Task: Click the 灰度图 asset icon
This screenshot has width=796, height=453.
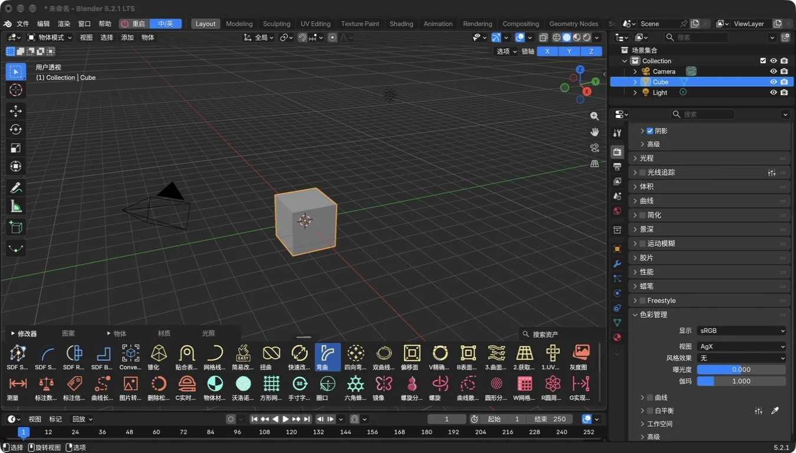Action: [581, 357]
